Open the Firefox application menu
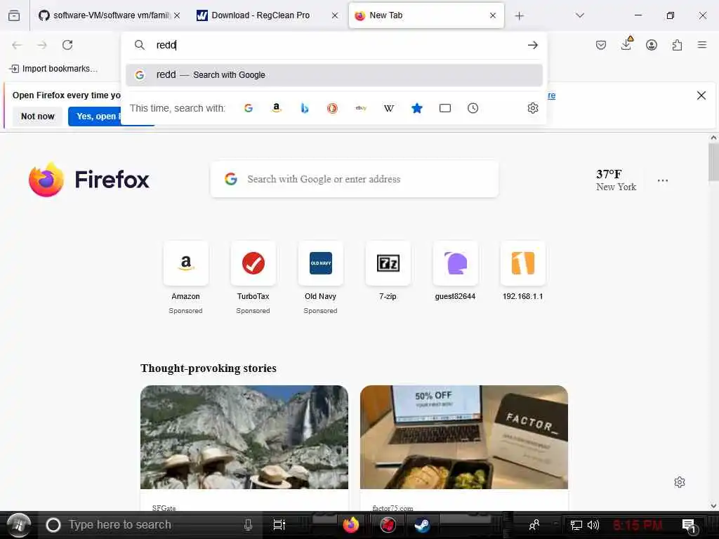The height and width of the screenshot is (539, 719). click(702, 45)
